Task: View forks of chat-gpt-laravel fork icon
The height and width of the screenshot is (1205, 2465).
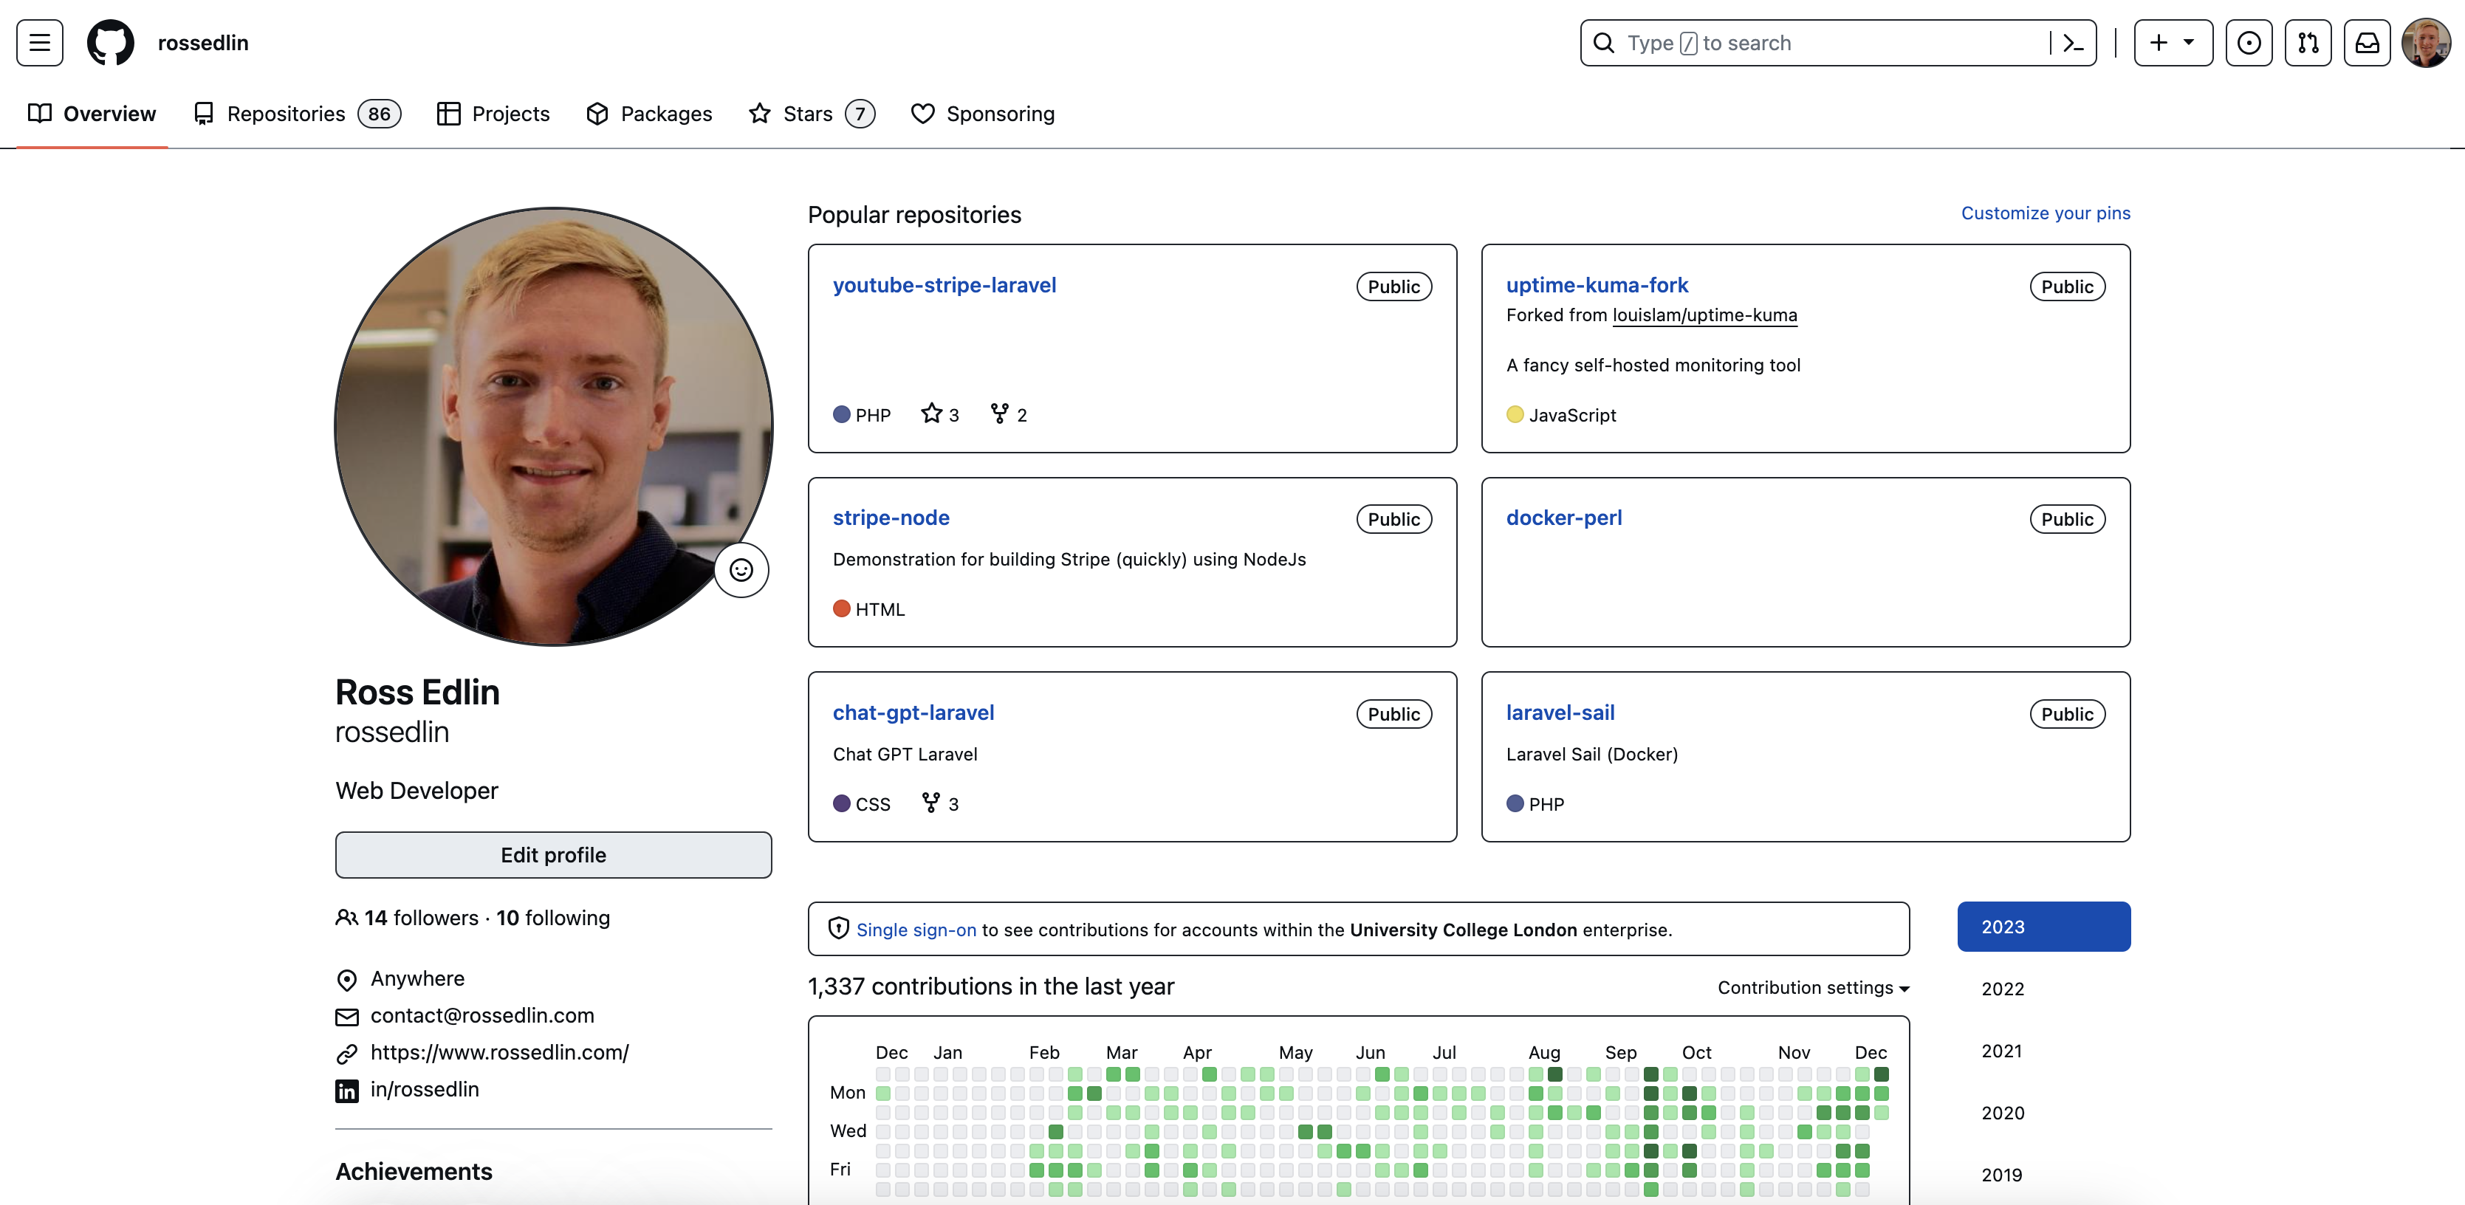Action: (x=930, y=802)
